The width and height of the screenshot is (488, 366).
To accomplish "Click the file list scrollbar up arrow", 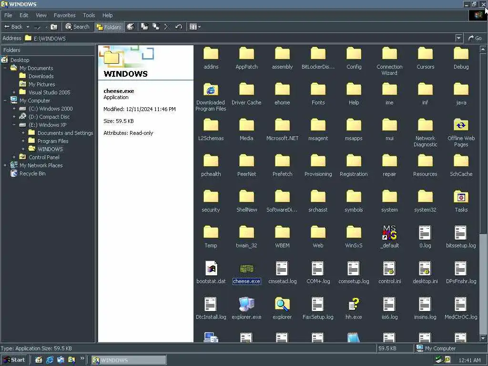I will tap(483, 49).
